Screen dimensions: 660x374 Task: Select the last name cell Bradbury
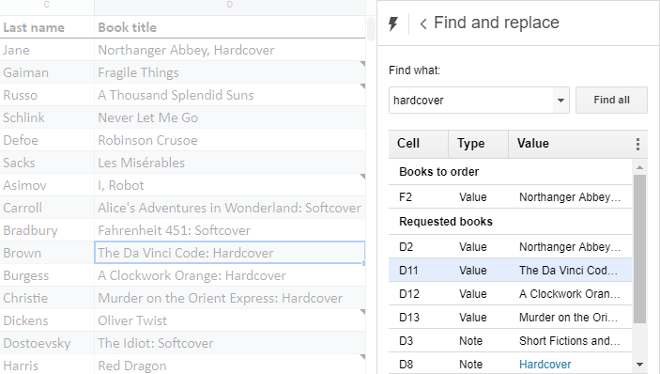click(47, 230)
